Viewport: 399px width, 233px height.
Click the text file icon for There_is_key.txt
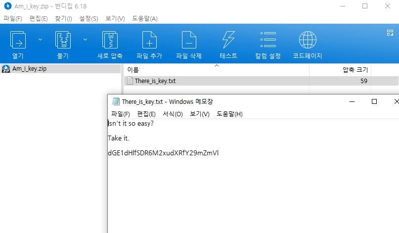[130, 81]
